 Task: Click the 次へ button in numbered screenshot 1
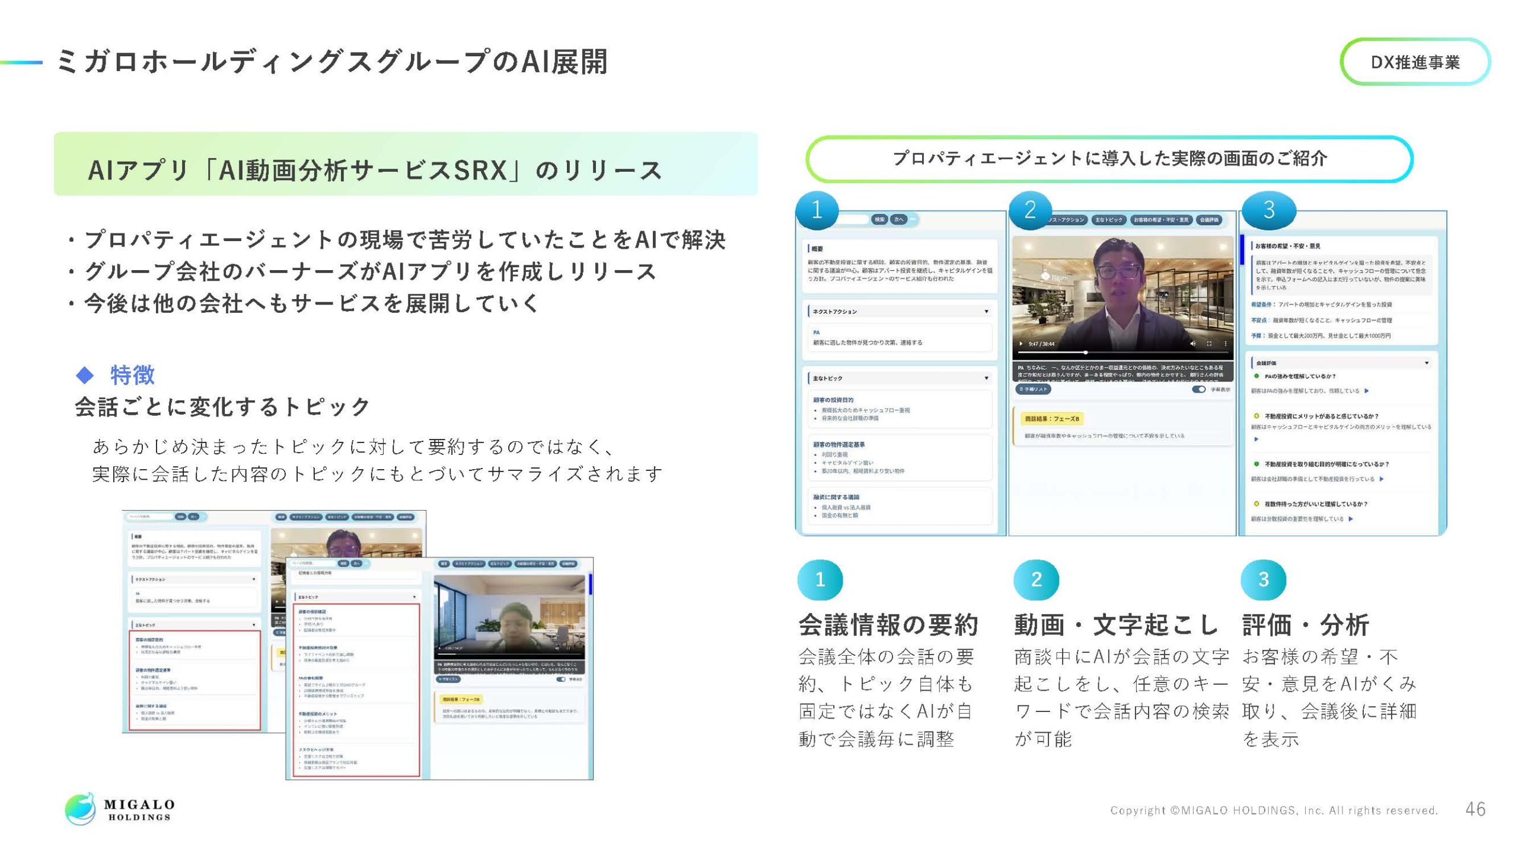(x=898, y=219)
